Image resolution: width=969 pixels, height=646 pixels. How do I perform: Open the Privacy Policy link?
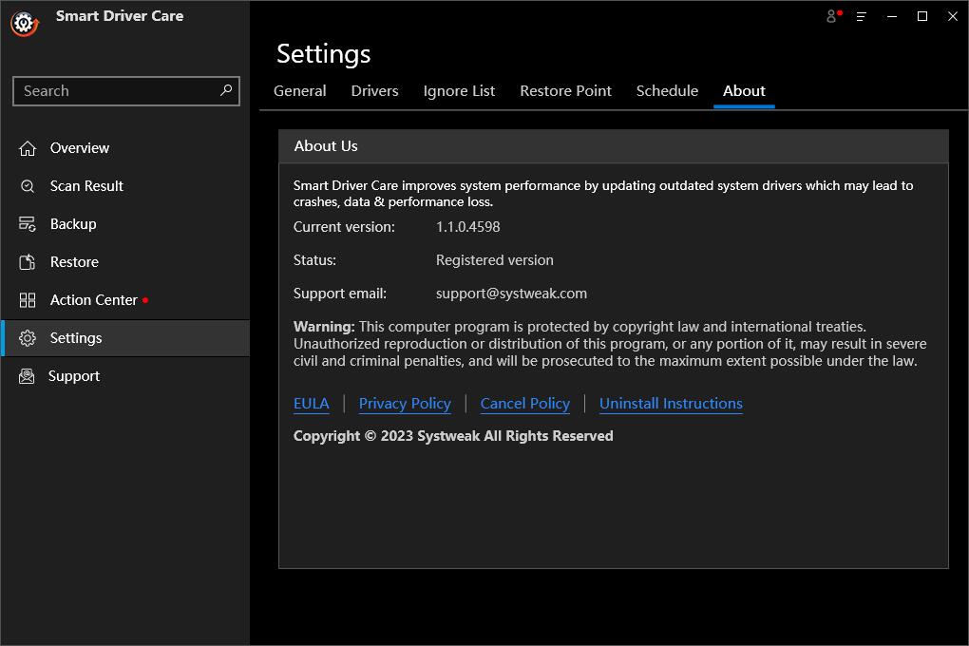click(x=405, y=404)
